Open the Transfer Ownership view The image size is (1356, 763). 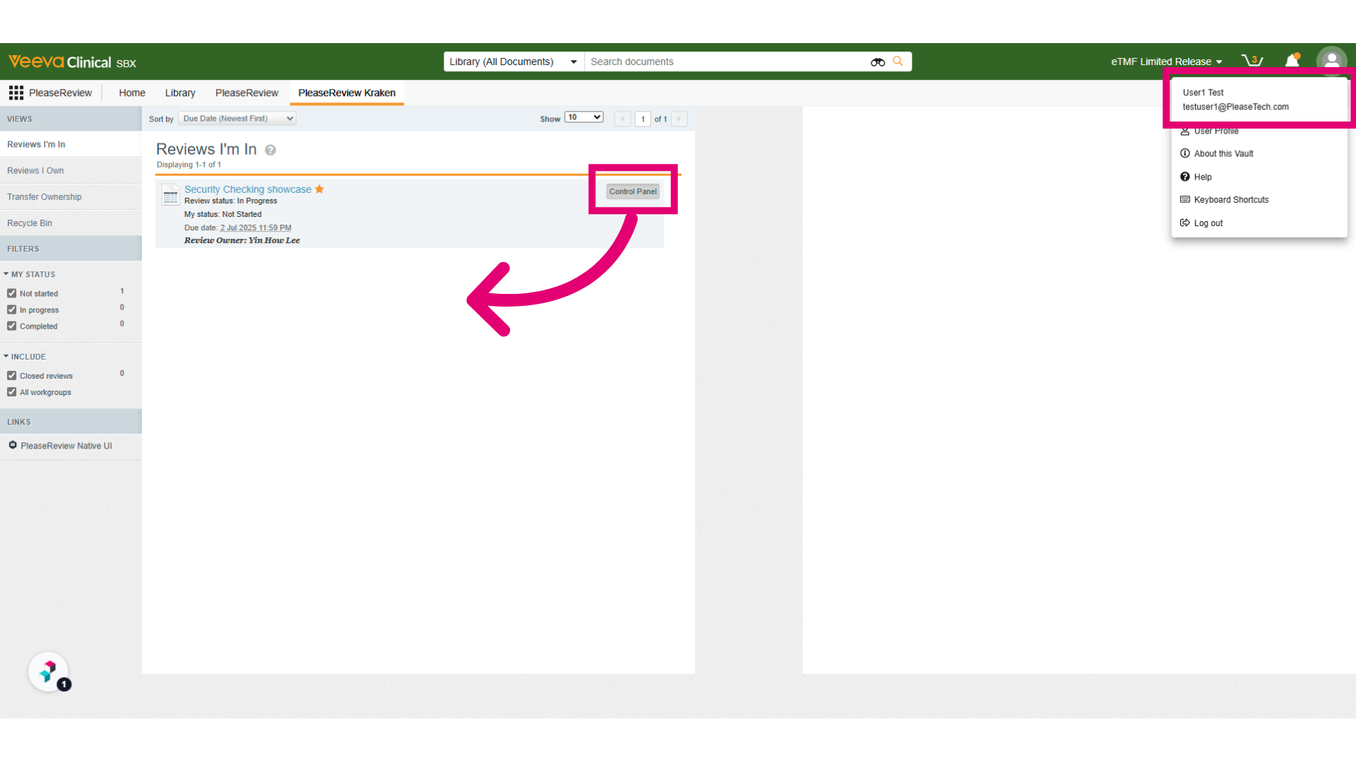[71, 196]
